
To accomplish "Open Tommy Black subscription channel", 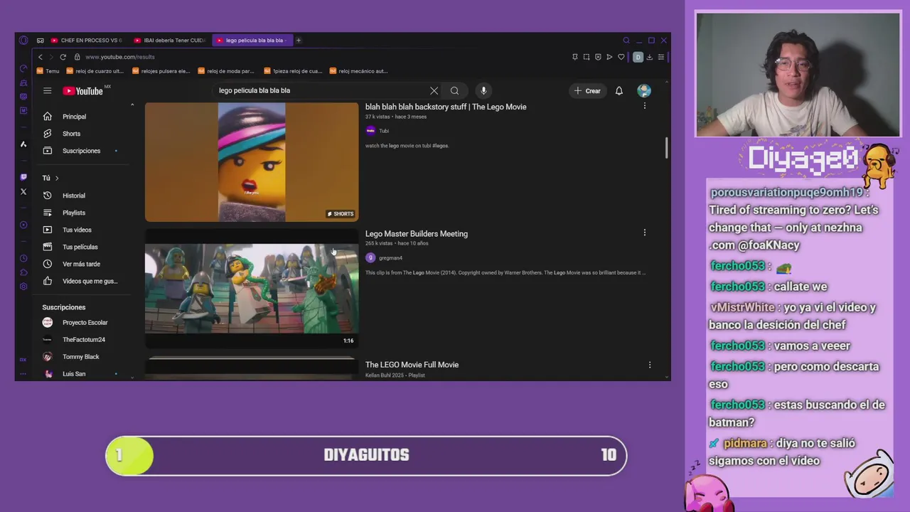I will coord(83,357).
